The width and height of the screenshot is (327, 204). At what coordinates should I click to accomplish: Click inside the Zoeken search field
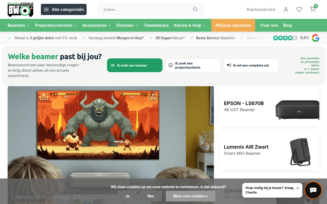tap(150, 9)
